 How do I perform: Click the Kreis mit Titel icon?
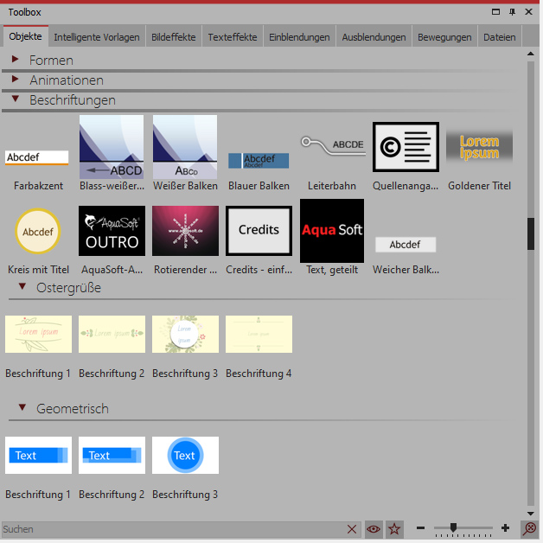pyautogui.click(x=37, y=231)
